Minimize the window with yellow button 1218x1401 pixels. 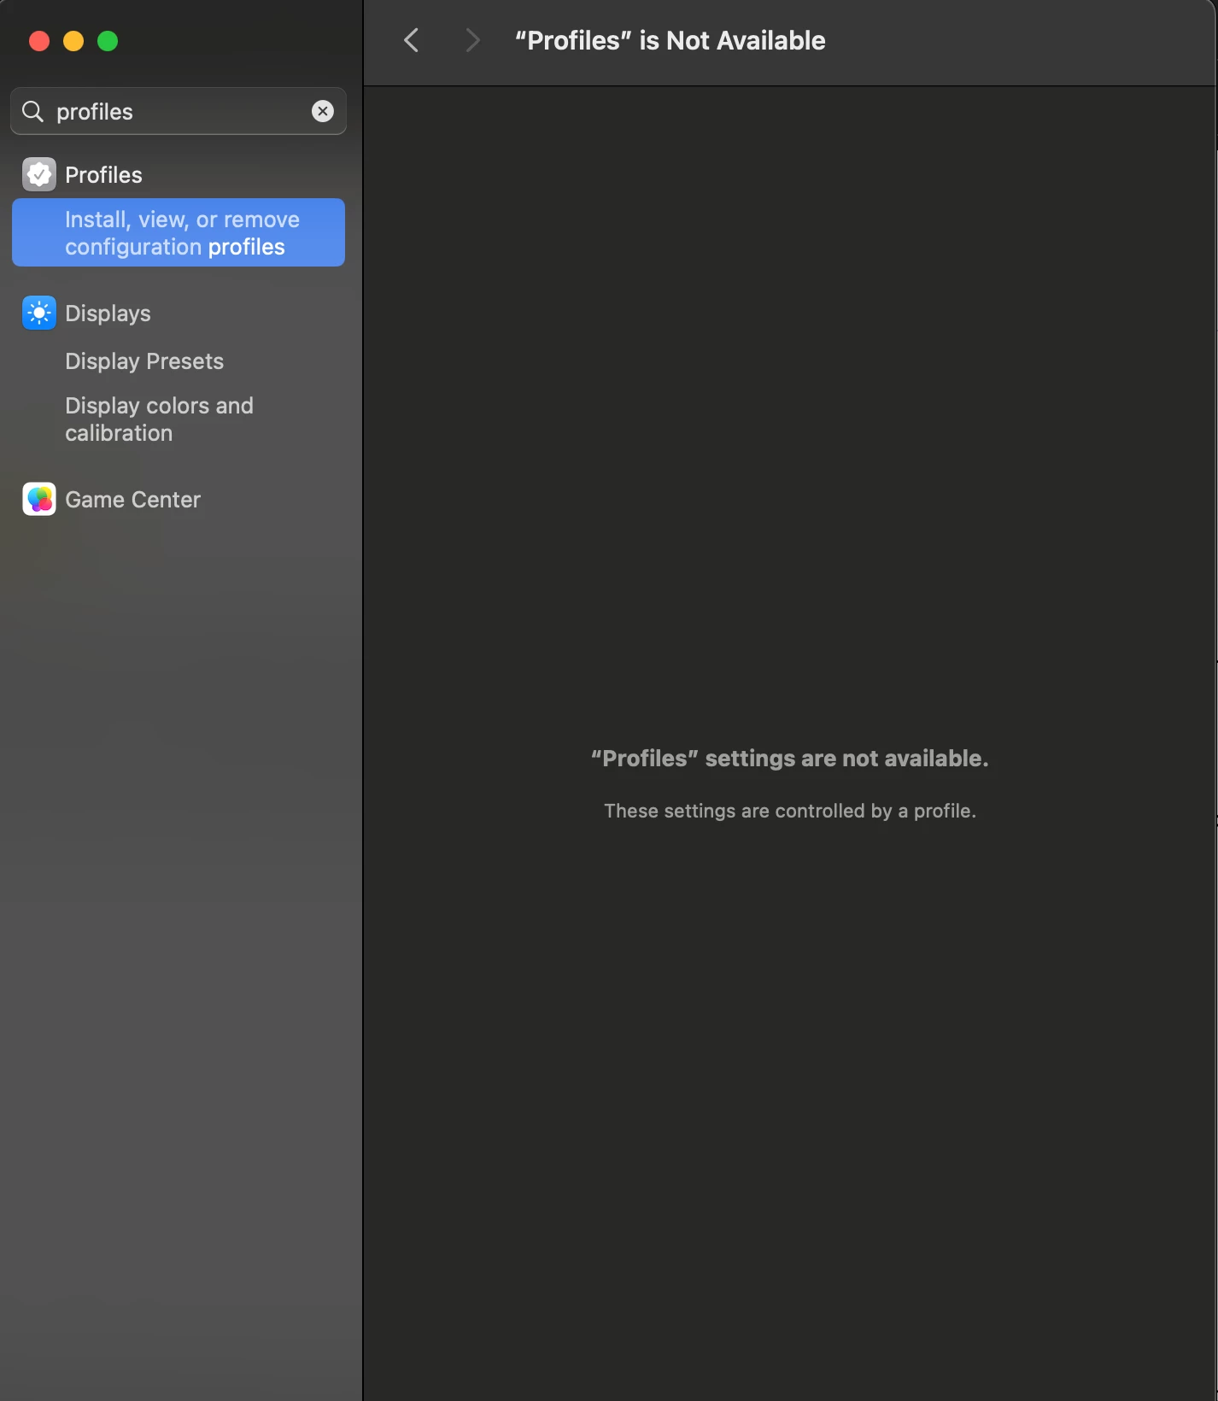(x=73, y=41)
